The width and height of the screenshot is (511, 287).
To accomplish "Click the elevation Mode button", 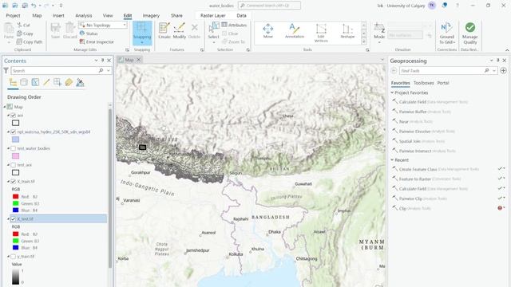I will (379, 33).
